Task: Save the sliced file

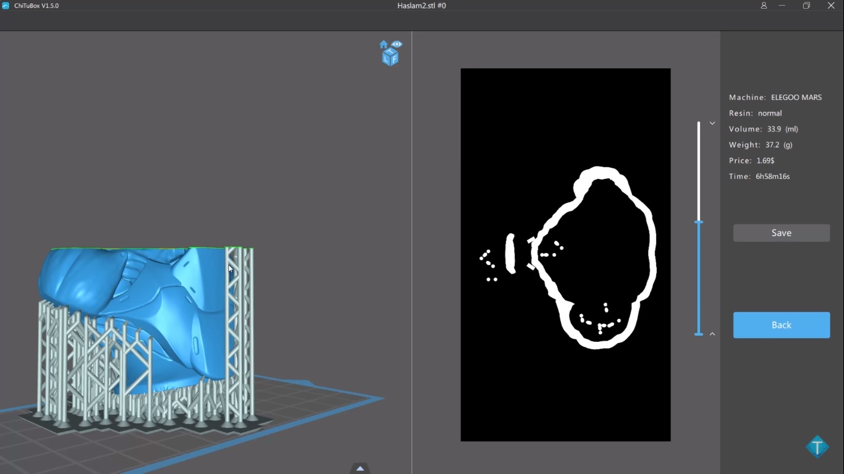Action: point(782,233)
